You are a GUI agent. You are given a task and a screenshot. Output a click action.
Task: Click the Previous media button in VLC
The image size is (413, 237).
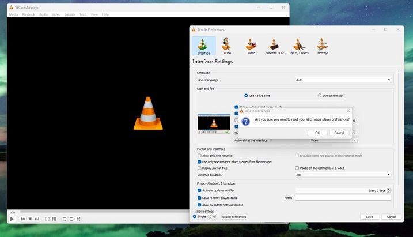click(23, 219)
